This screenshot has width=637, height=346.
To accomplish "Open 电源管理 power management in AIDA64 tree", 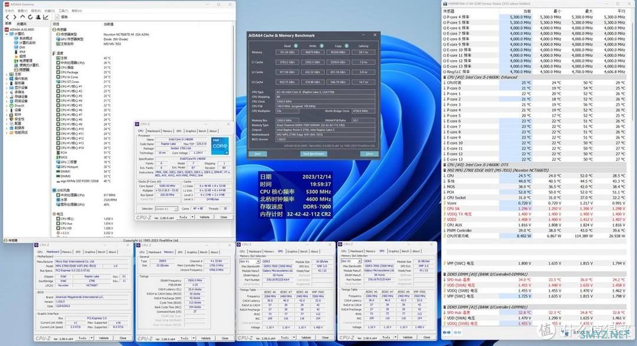I will tap(24, 61).
